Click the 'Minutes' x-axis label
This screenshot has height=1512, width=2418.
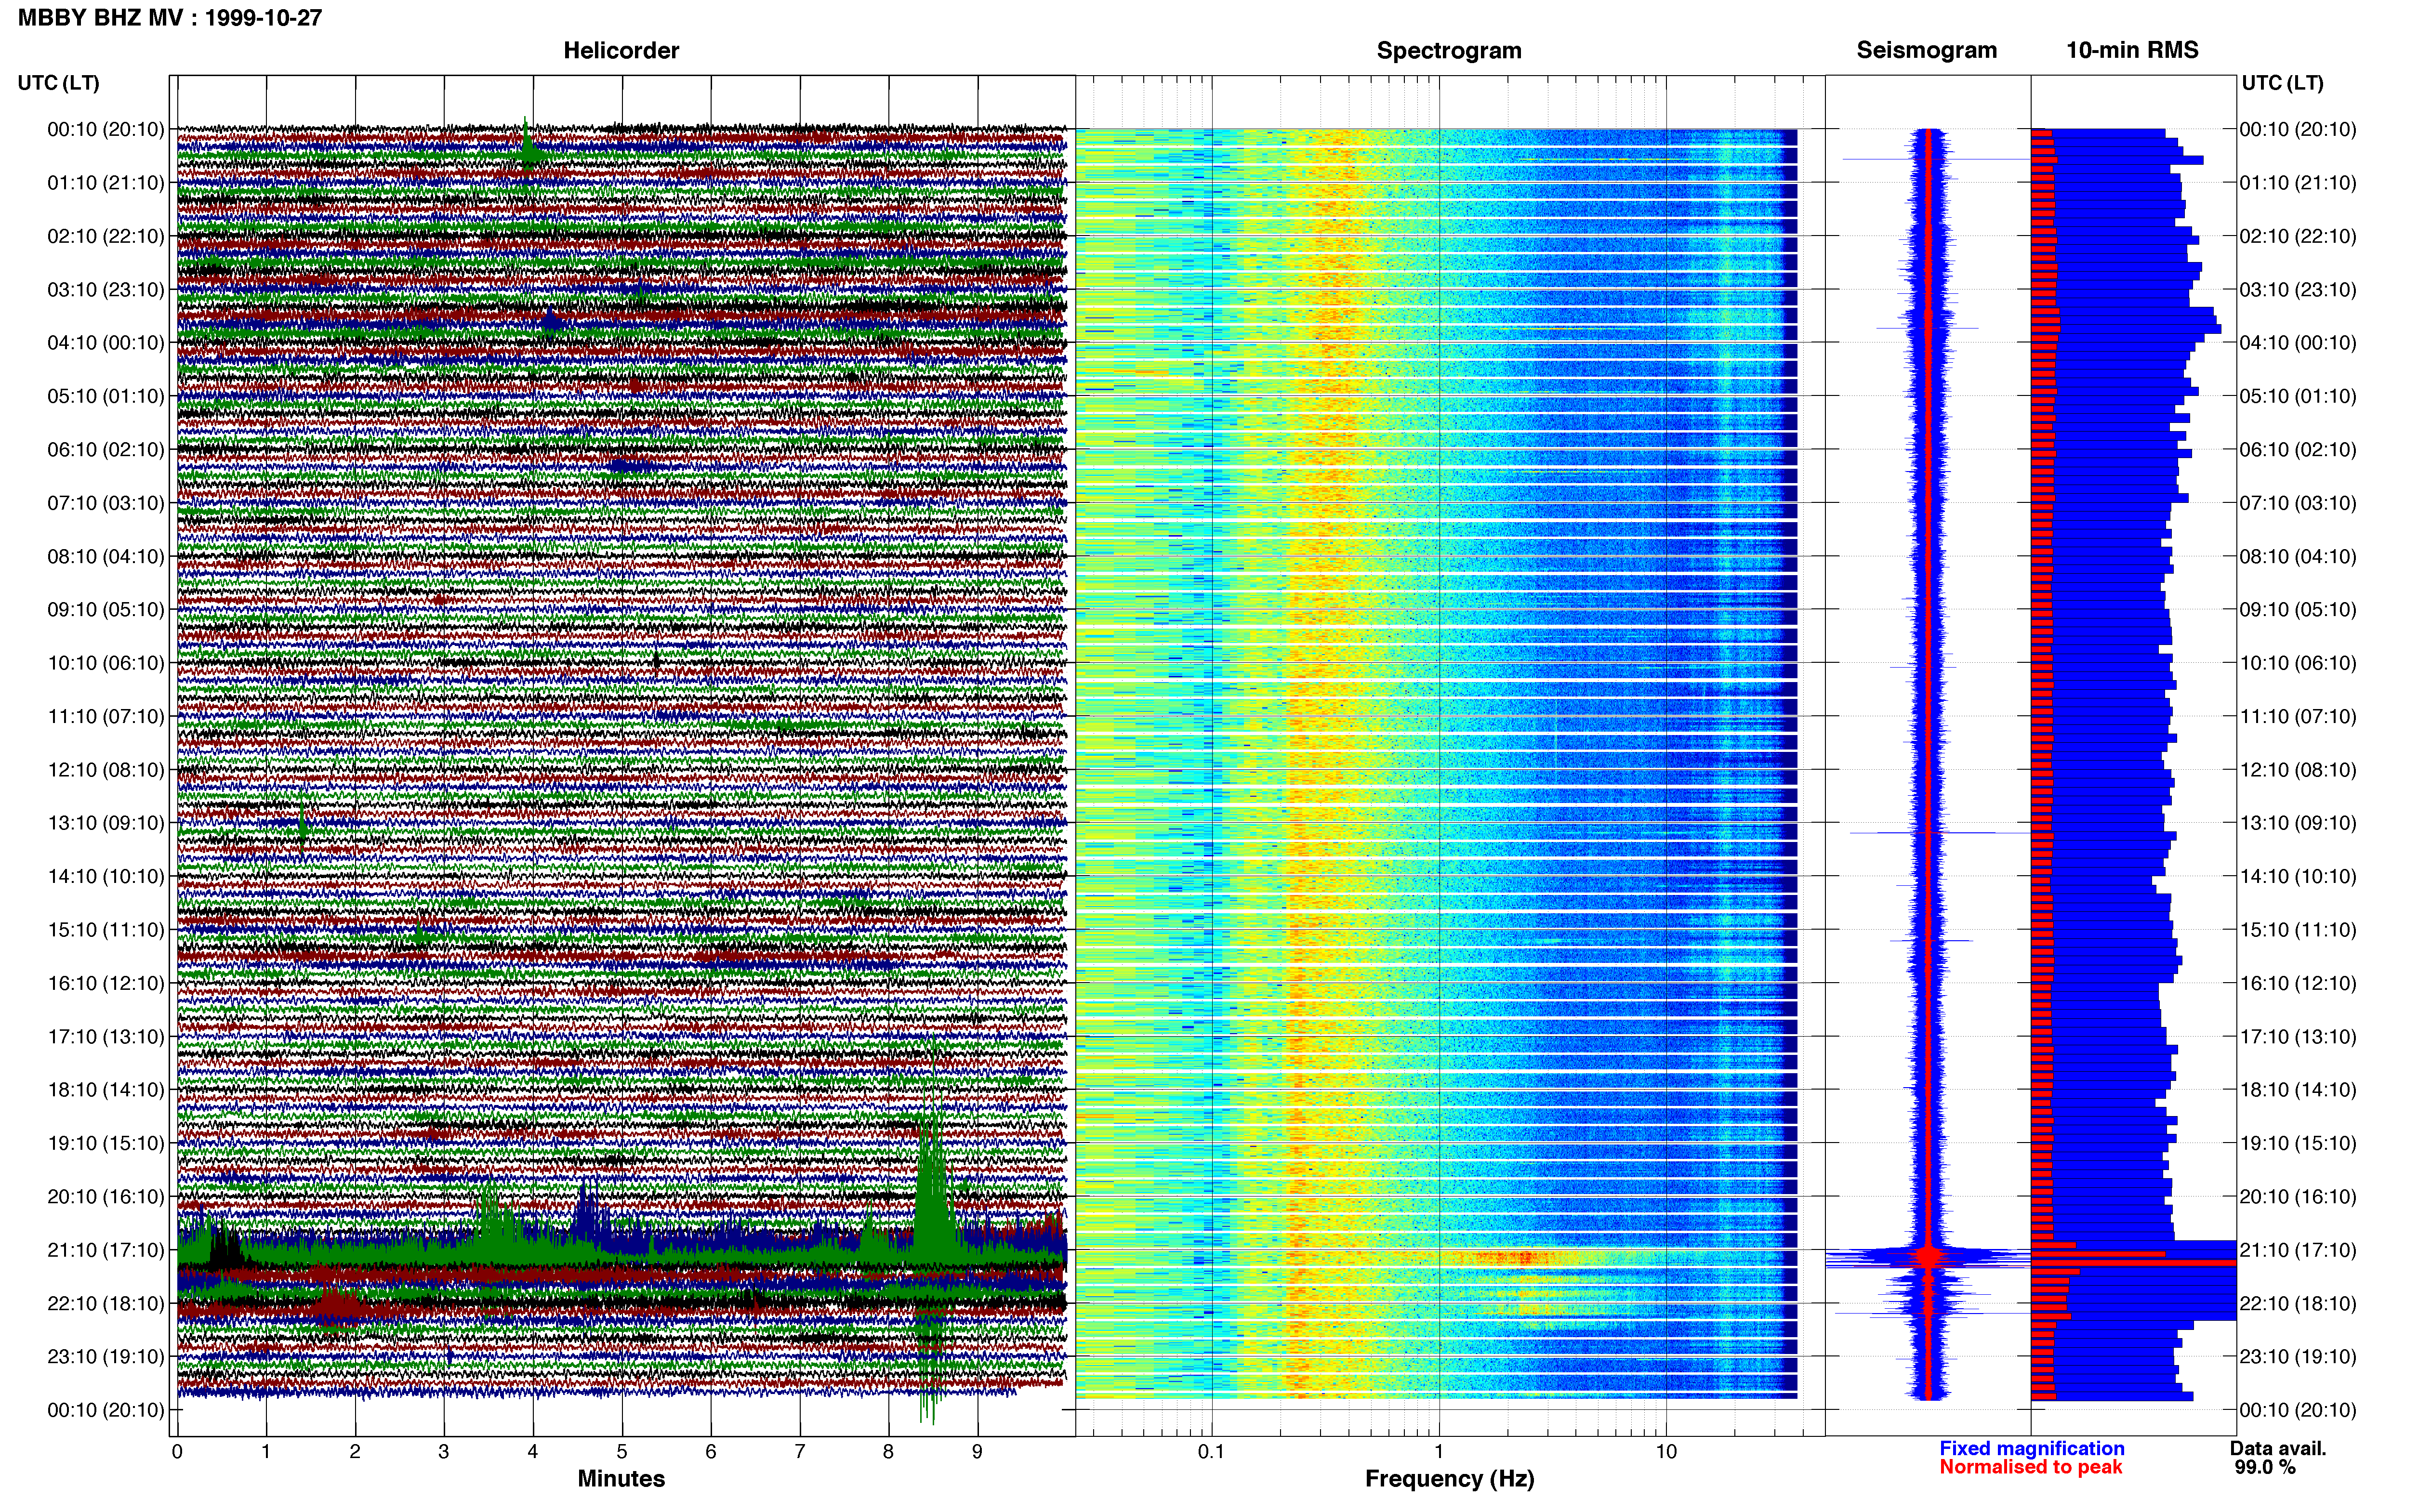pos(621,1478)
